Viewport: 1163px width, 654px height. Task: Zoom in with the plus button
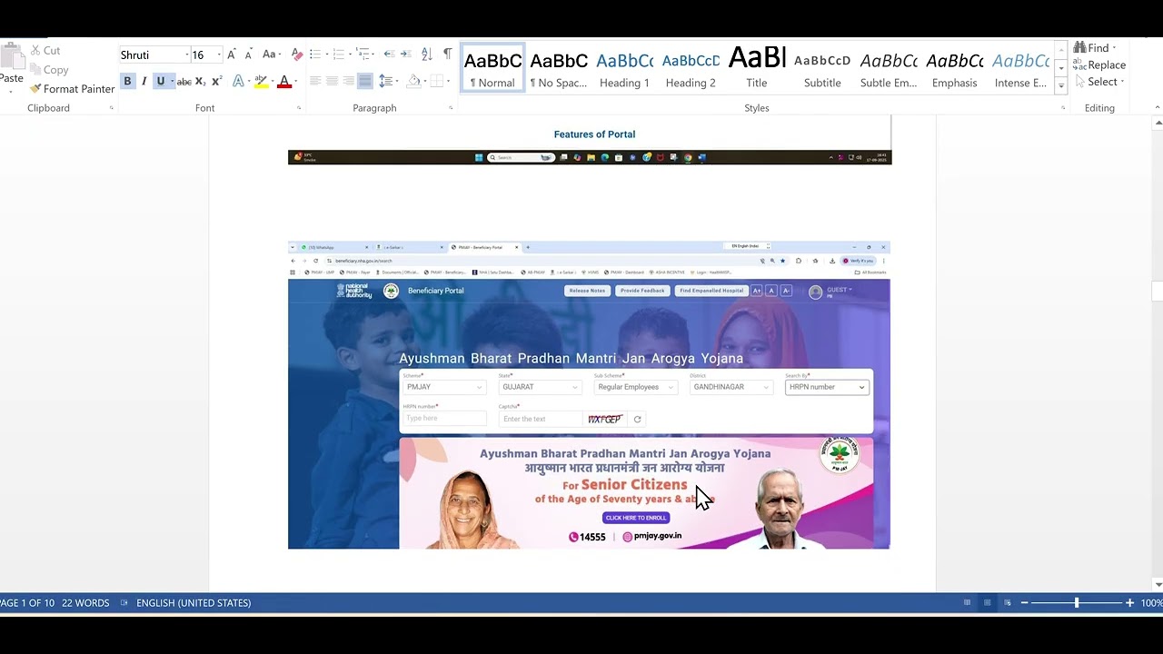click(x=1130, y=603)
